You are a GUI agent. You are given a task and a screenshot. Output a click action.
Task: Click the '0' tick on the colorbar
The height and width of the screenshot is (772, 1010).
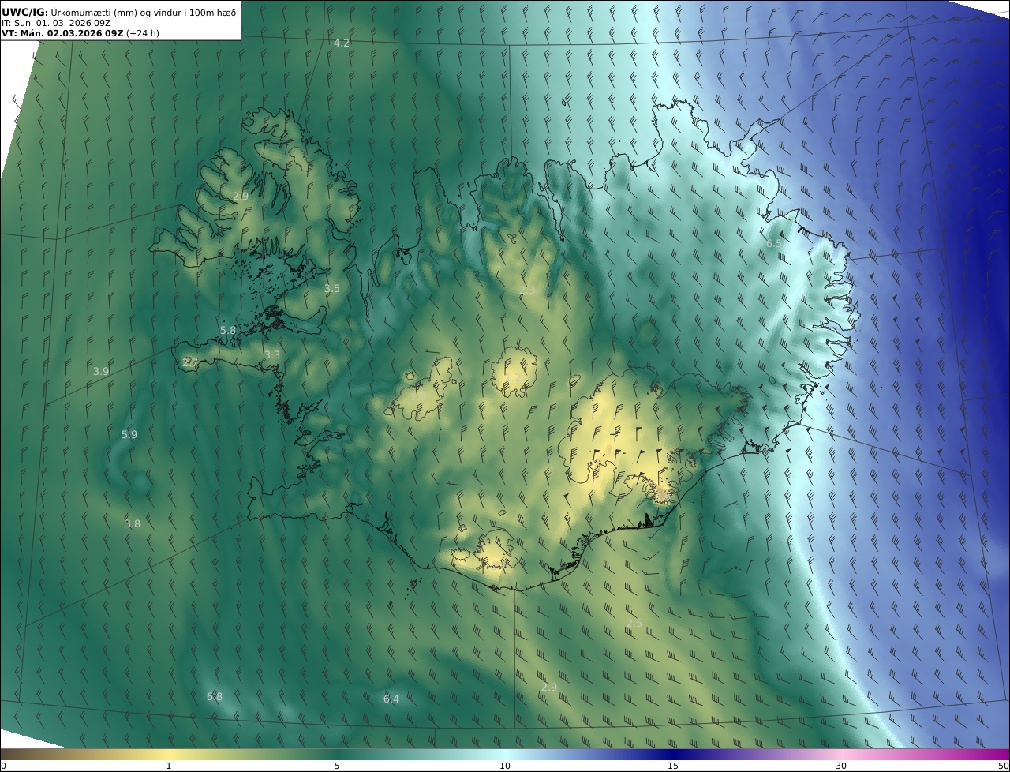(x=3, y=766)
